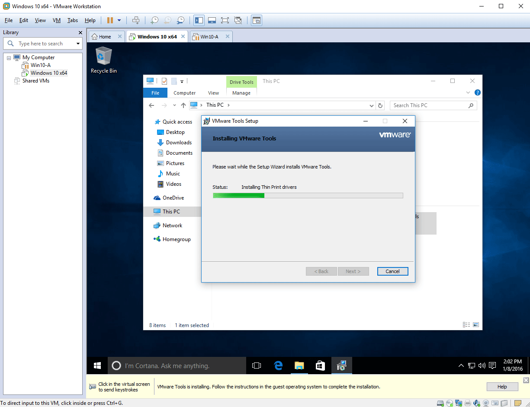Screen dimensions: 530x407
Task: Click the CD/DVD drive status icon
Action: pyautogui.click(x=450, y=403)
